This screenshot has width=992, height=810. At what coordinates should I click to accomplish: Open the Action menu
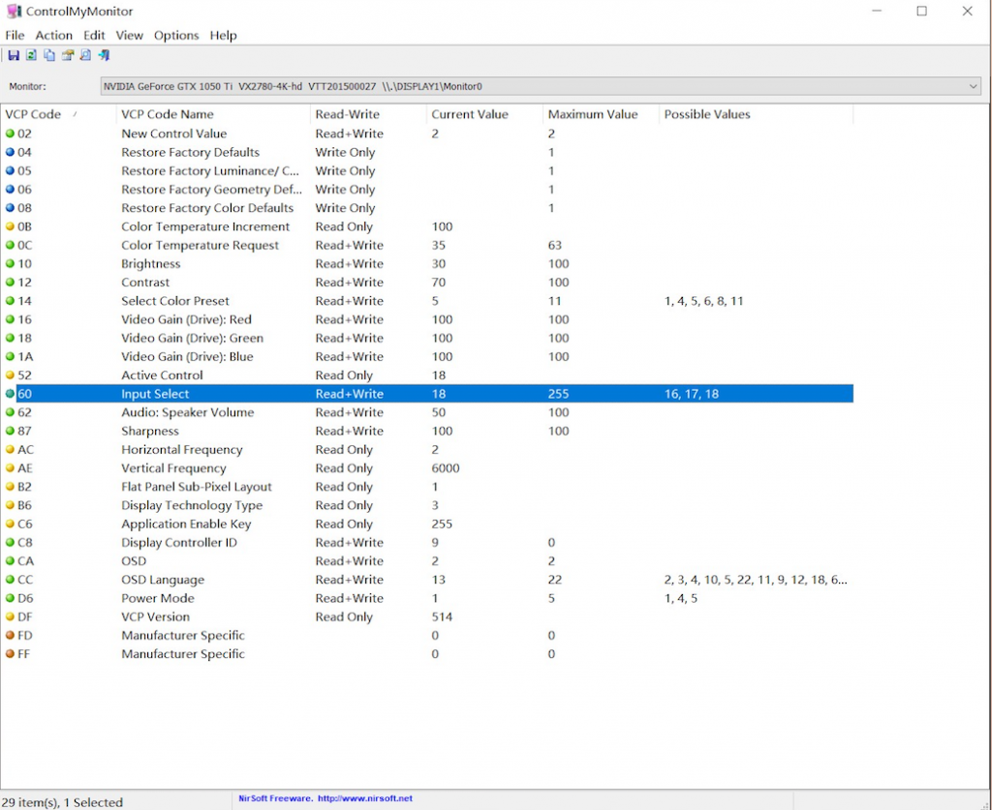point(53,35)
